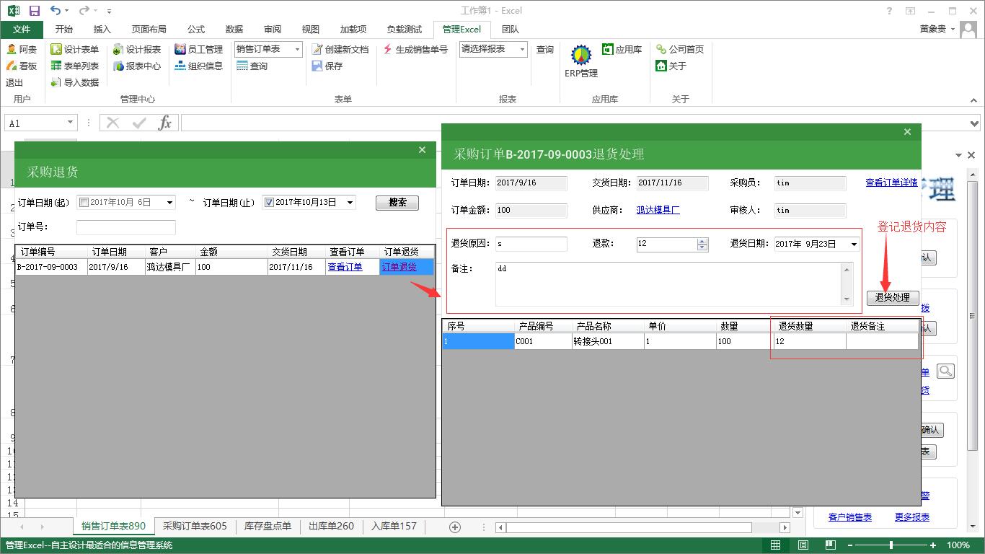The width and height of the screenshot is (985, 554).
Task: Switch to Page Break Preview in status bar
Action: click(830, 545)
